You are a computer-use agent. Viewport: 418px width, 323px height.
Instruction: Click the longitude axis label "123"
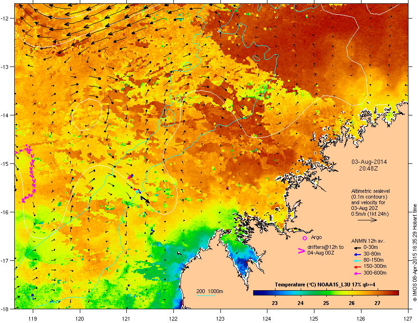point(220,318)
